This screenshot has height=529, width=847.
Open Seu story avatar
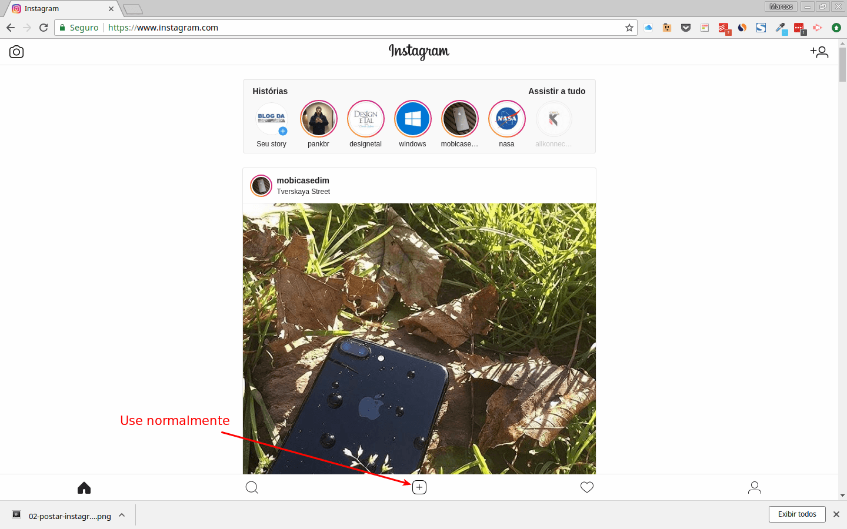(x=271, y=119)
